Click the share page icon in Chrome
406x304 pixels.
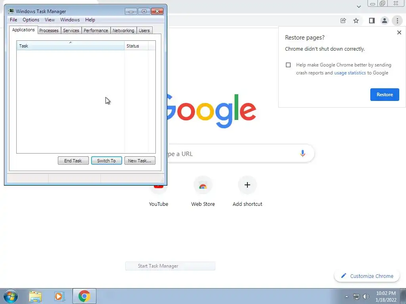[x=343, y=21]
